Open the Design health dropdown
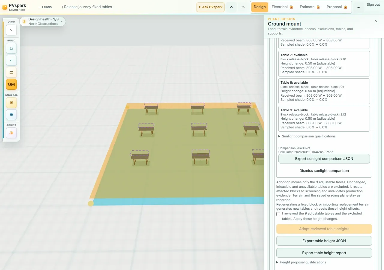 click(x=43, y=22)
